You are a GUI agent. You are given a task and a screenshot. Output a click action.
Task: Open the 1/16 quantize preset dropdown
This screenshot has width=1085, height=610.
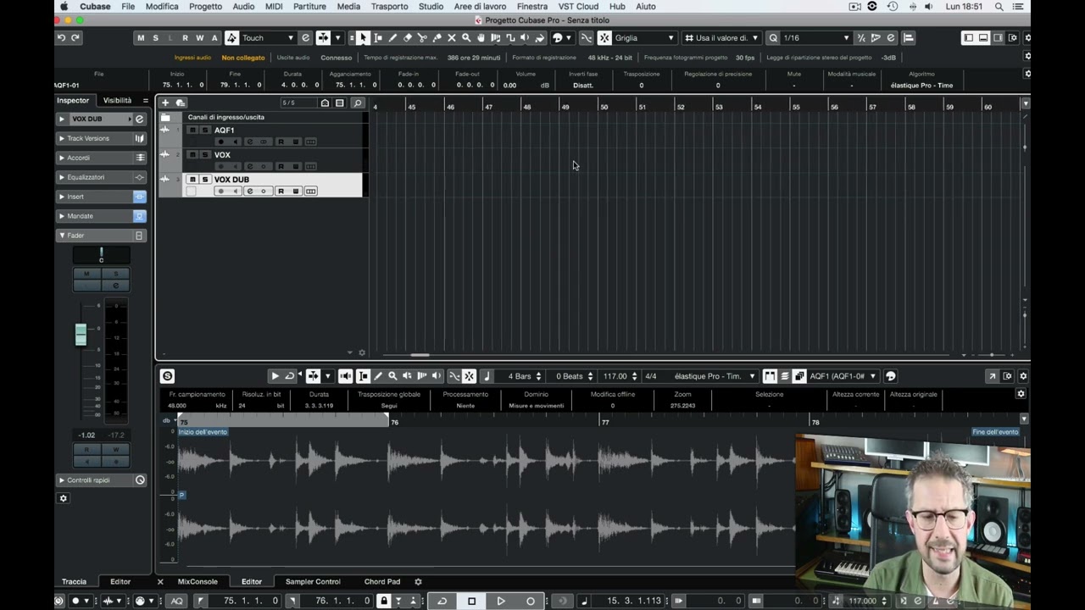coord(815,37)
